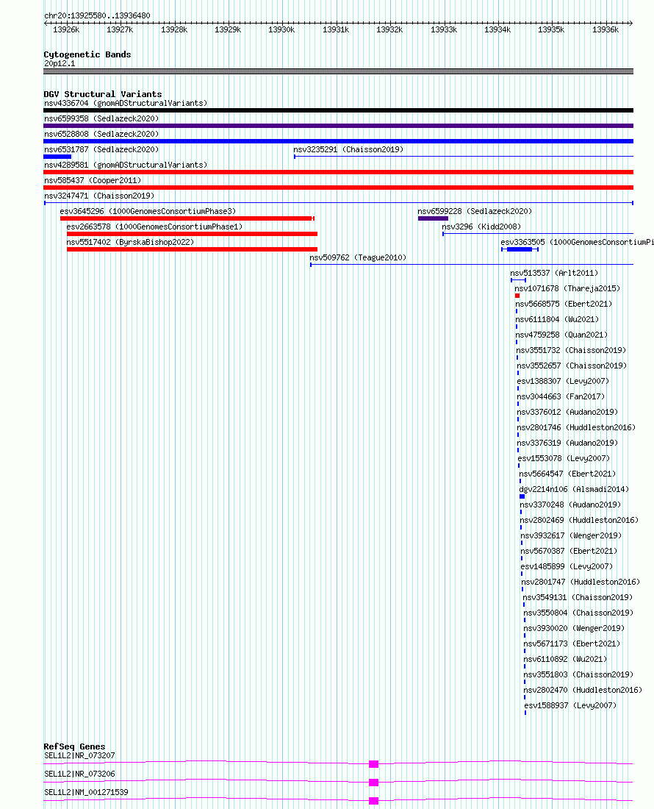654x809 pixels.
Task: Open nsv3247471 (Chaisson2019) variant
Action: pos(99,196)
